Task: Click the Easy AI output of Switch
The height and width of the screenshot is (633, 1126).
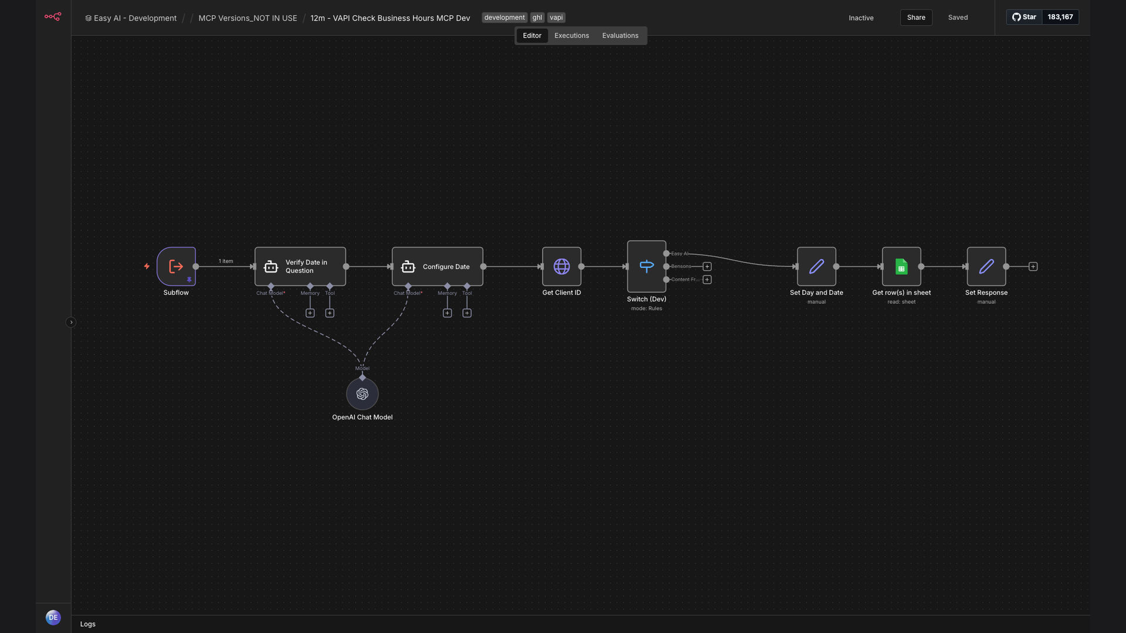Action: pos(666,253)
